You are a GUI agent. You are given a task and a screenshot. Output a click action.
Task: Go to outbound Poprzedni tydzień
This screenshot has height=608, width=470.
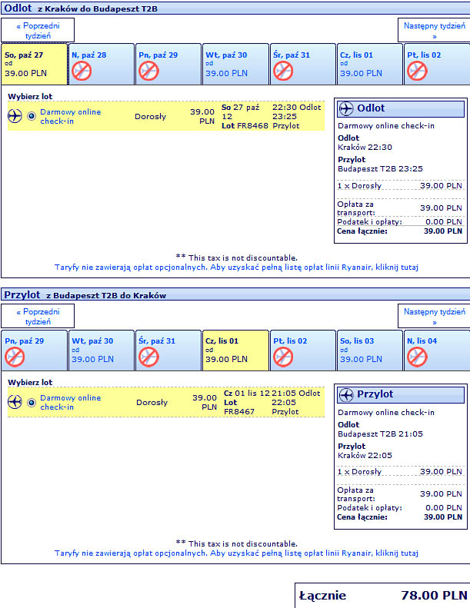point(38,30)
